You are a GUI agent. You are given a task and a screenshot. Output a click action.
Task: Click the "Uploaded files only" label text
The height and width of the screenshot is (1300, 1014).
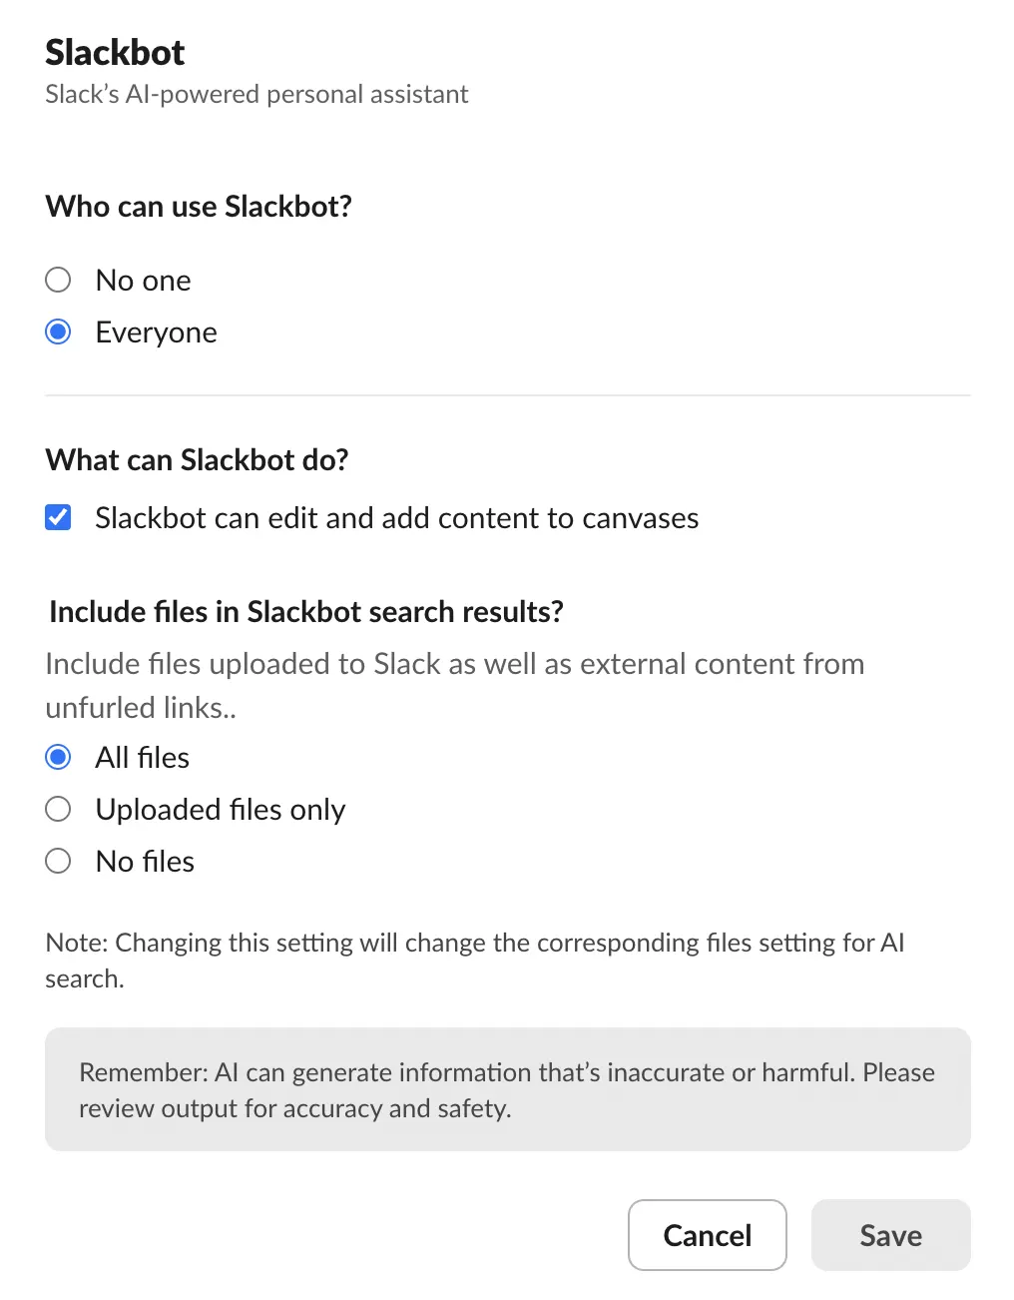pyautogui.click(x=220, y=810)
